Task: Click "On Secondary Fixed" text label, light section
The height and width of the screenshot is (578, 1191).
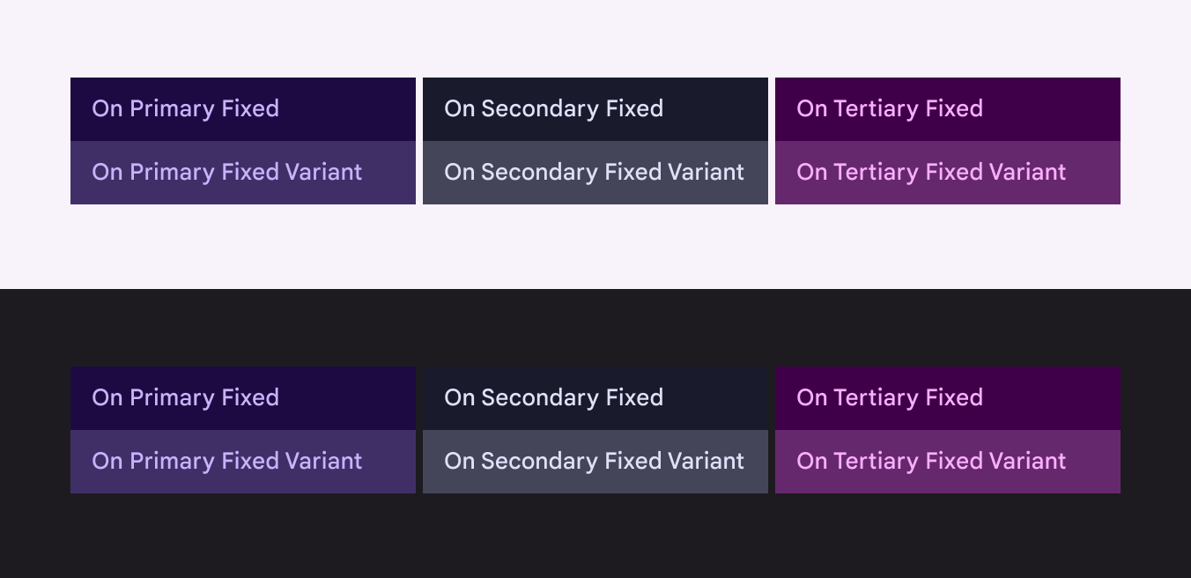Action: tap(553, 109)
